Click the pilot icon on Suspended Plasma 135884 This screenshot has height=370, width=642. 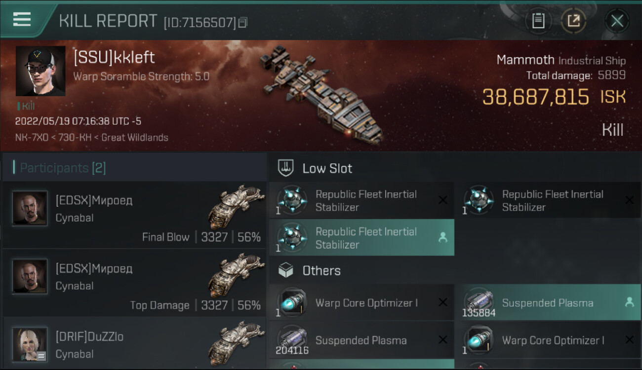click(629, 303)
